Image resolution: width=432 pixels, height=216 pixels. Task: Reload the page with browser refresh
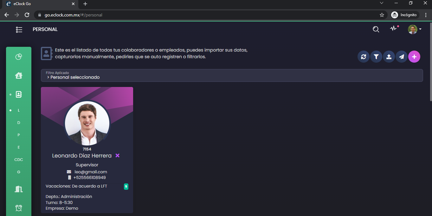click(x=27, y=15)
